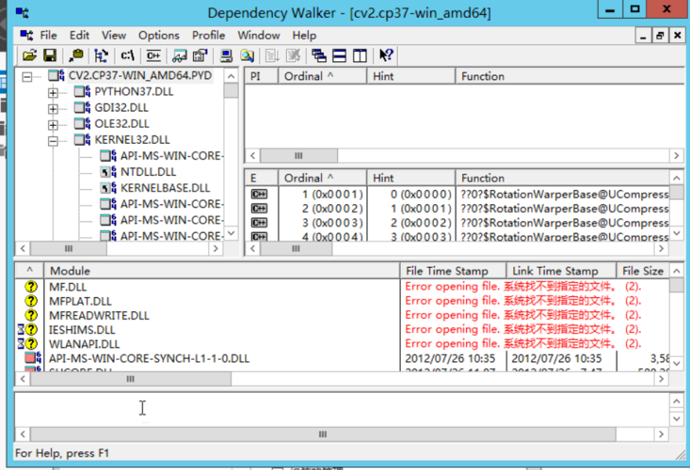Click C++ icon on export ordinal 2 row

259,208
